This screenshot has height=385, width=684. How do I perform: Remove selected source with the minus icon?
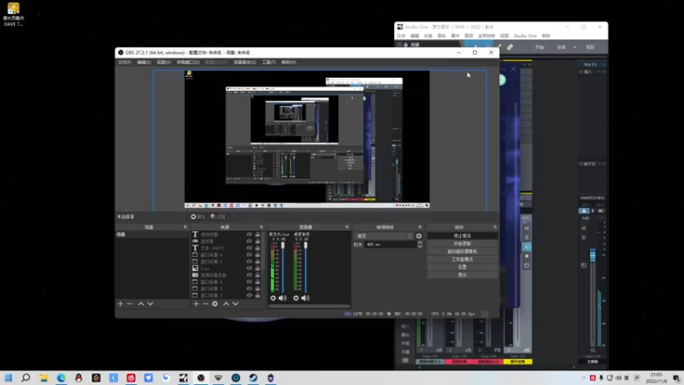pyautogui.click(x=205, y=304)
